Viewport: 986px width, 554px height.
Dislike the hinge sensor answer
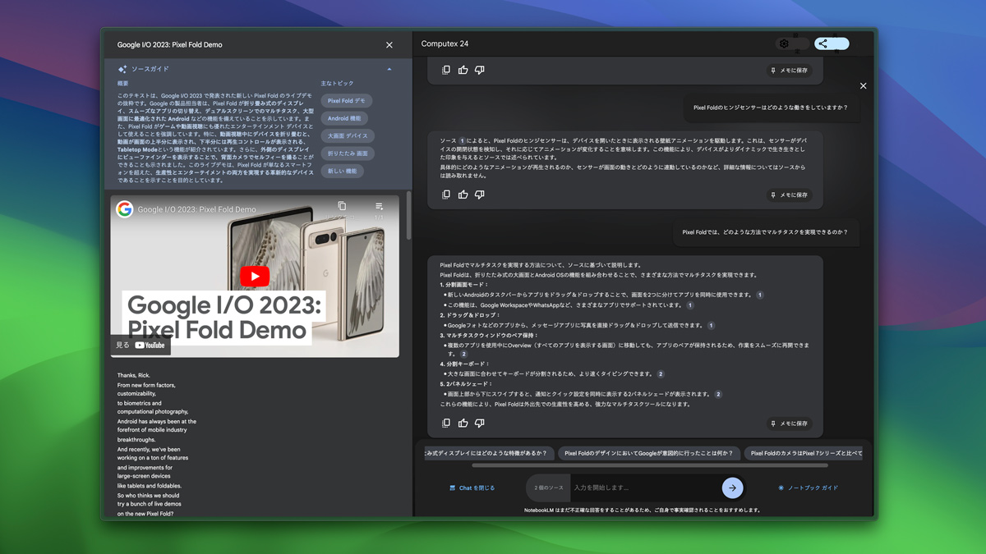click(480, 195)
